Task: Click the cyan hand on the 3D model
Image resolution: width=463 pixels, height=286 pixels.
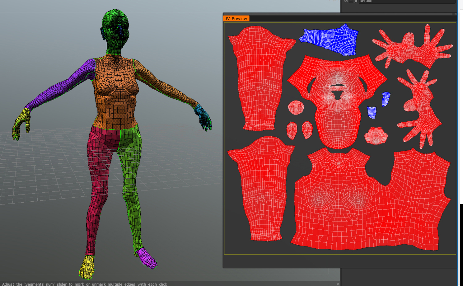Action: pos(203,117)
